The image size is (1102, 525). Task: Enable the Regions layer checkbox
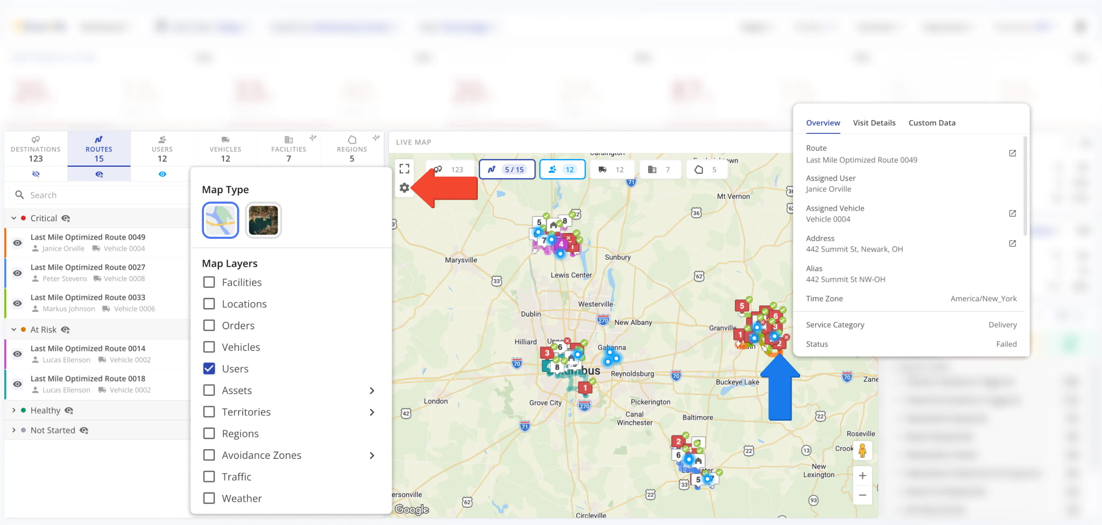click(x=209, y=433)
